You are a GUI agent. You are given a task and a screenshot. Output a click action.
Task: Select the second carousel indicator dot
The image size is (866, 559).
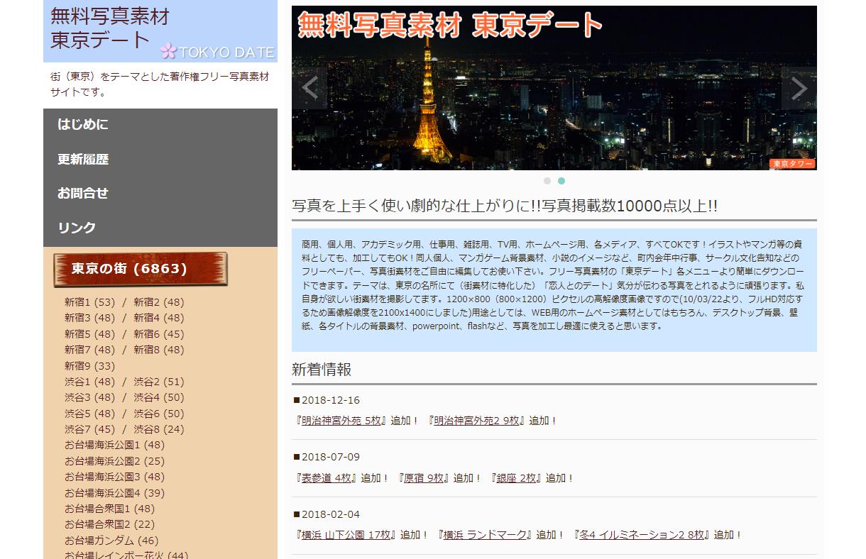tap(561, 181)
